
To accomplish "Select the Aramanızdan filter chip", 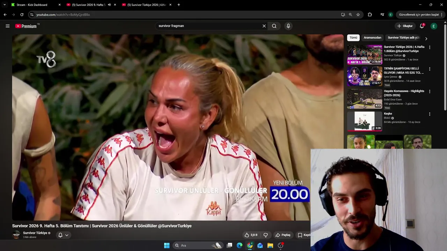I will click(x=372, y=38).
